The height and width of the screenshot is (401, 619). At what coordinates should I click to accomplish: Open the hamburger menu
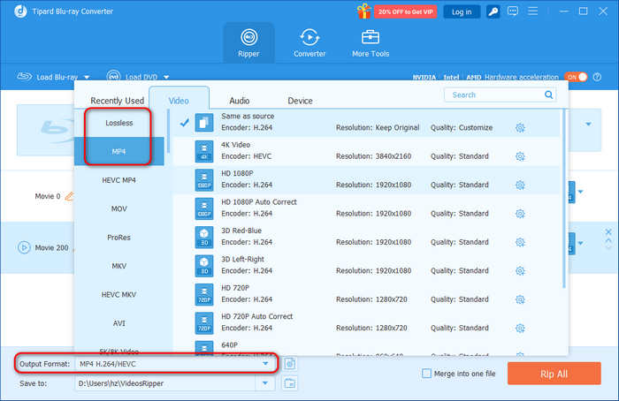(532, 11)
